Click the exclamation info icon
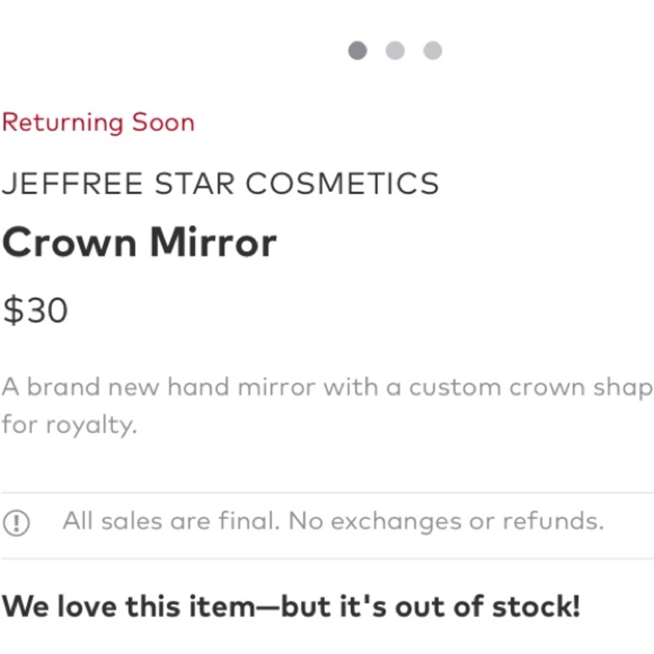Viewport: 654px width, 654px height. [x=16, y=523]
